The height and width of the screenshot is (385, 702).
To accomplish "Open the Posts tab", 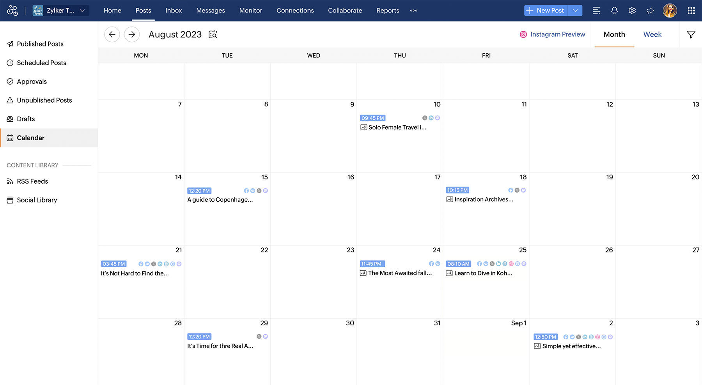I will tap(144, 11).
